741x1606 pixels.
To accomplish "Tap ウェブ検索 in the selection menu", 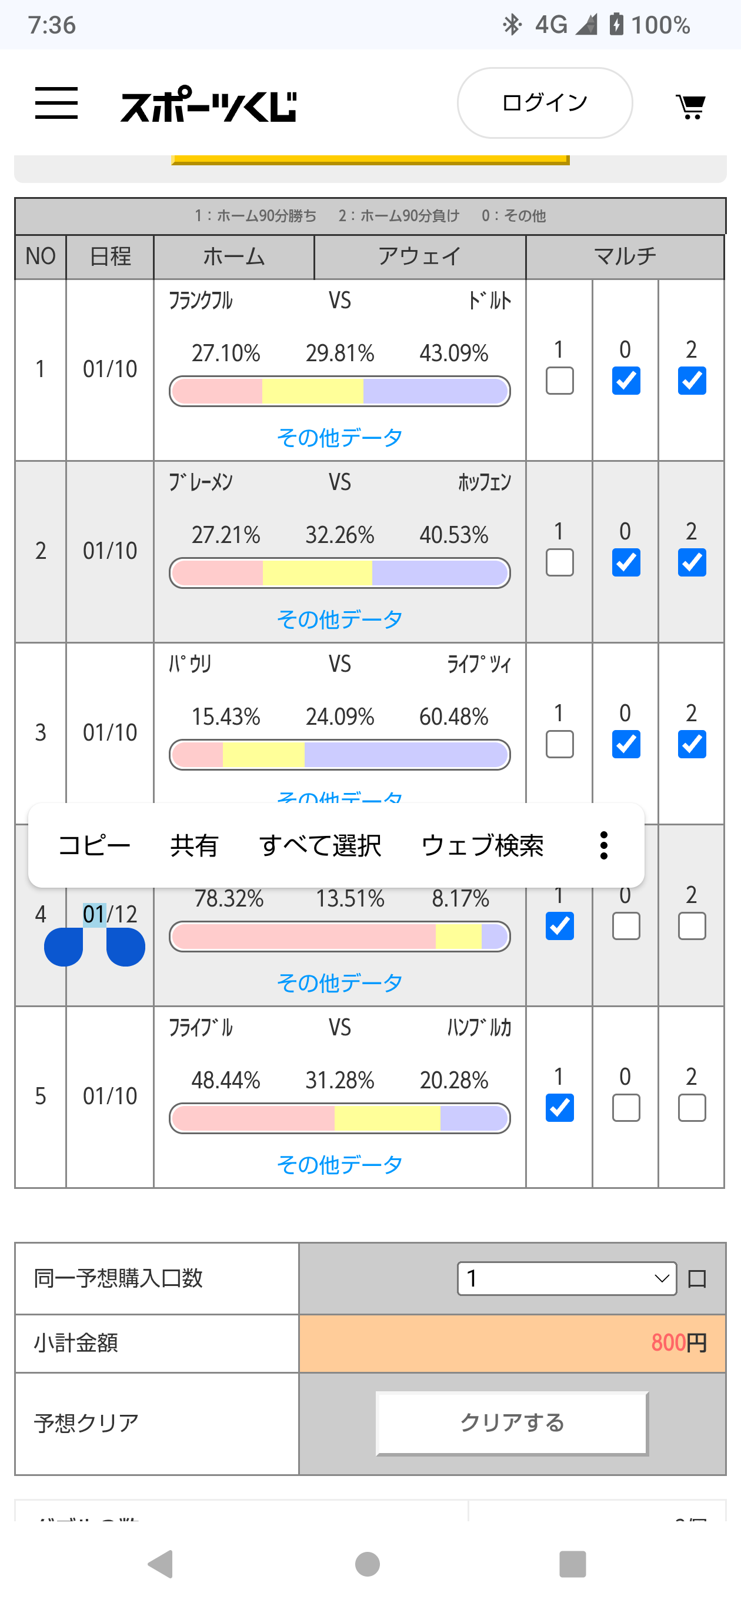I will pos(482,845).
